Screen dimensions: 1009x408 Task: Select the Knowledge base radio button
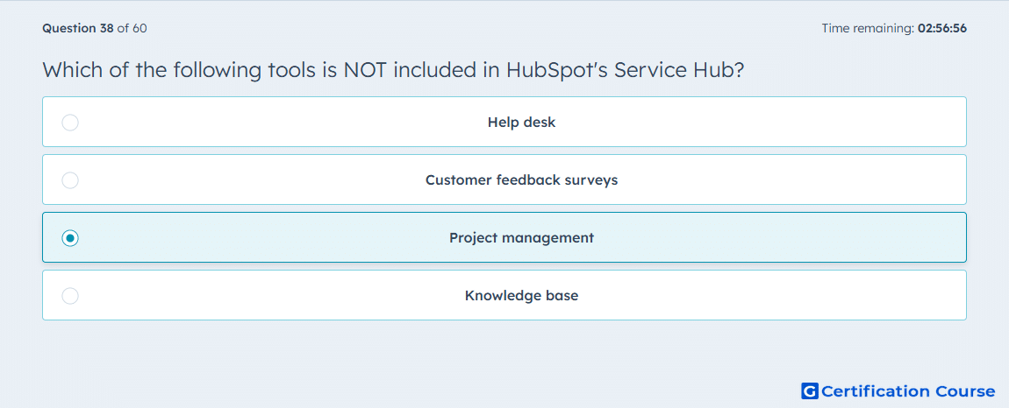point(70,296)
